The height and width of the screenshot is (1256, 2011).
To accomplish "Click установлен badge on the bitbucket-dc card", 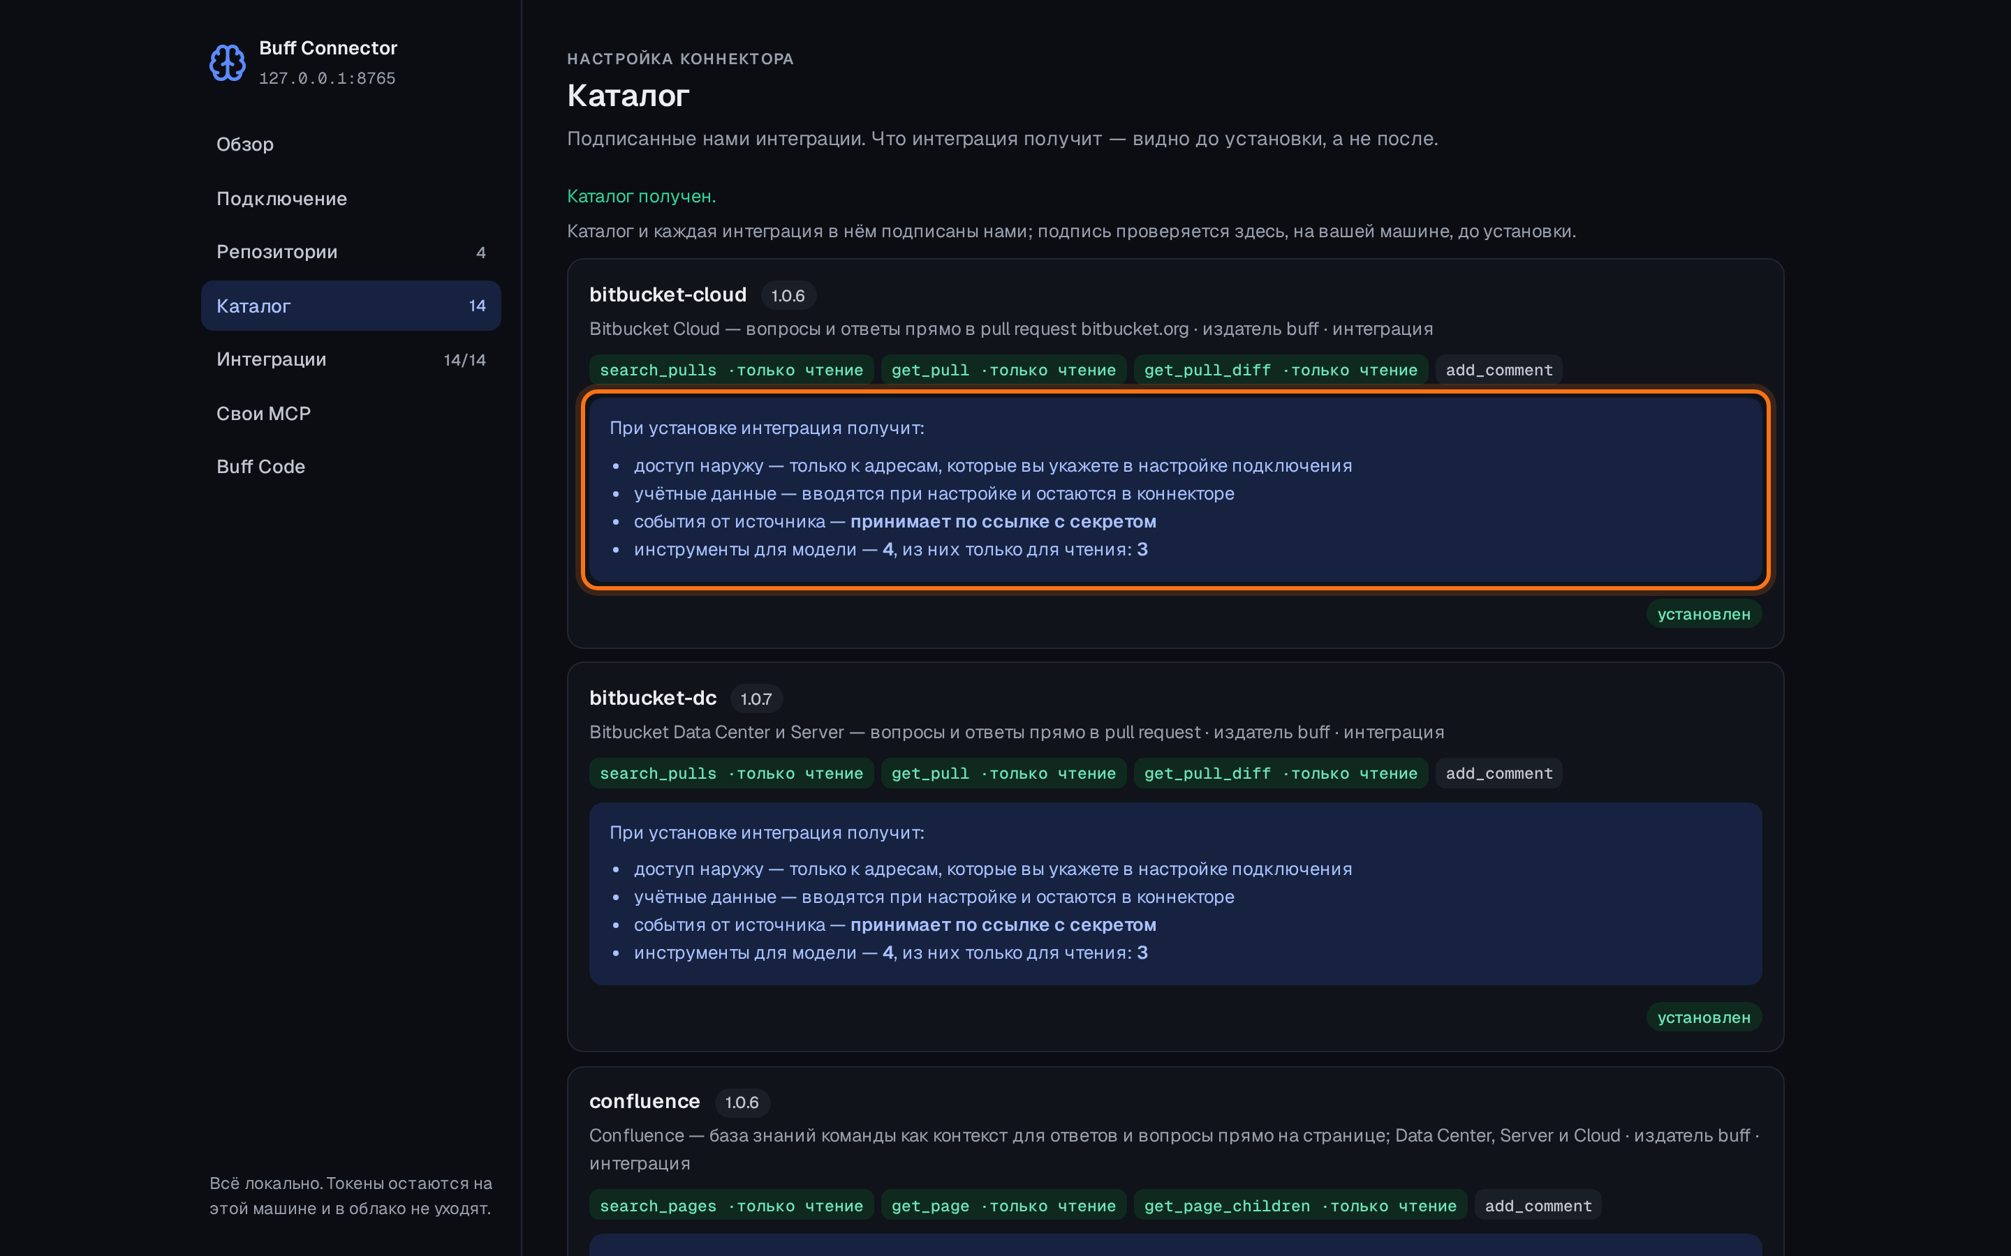I will (1704, 1017).
